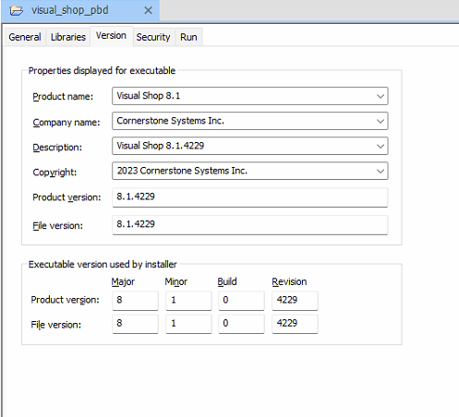Expand the Copyright dropdown arrow
The image size is (459, 417).
(x=380, y=171)
